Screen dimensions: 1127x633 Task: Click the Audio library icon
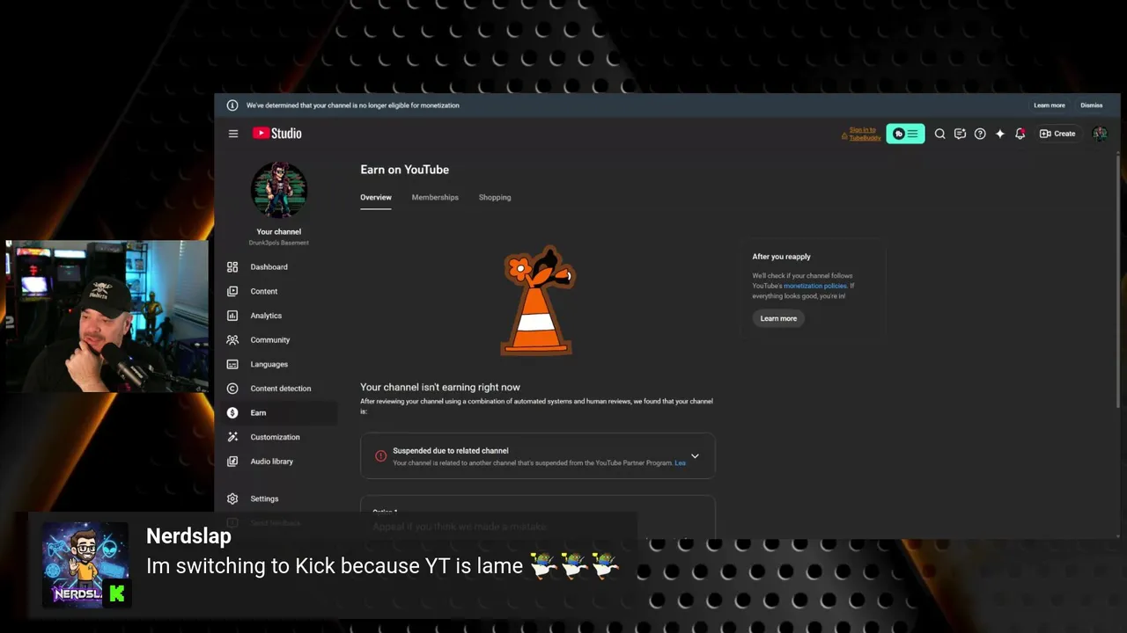point(232,462)
